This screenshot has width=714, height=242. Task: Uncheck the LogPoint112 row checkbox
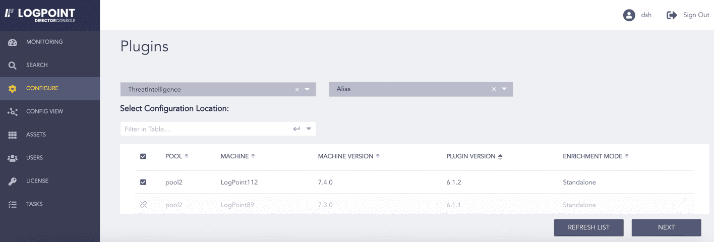tap(143, 183)
